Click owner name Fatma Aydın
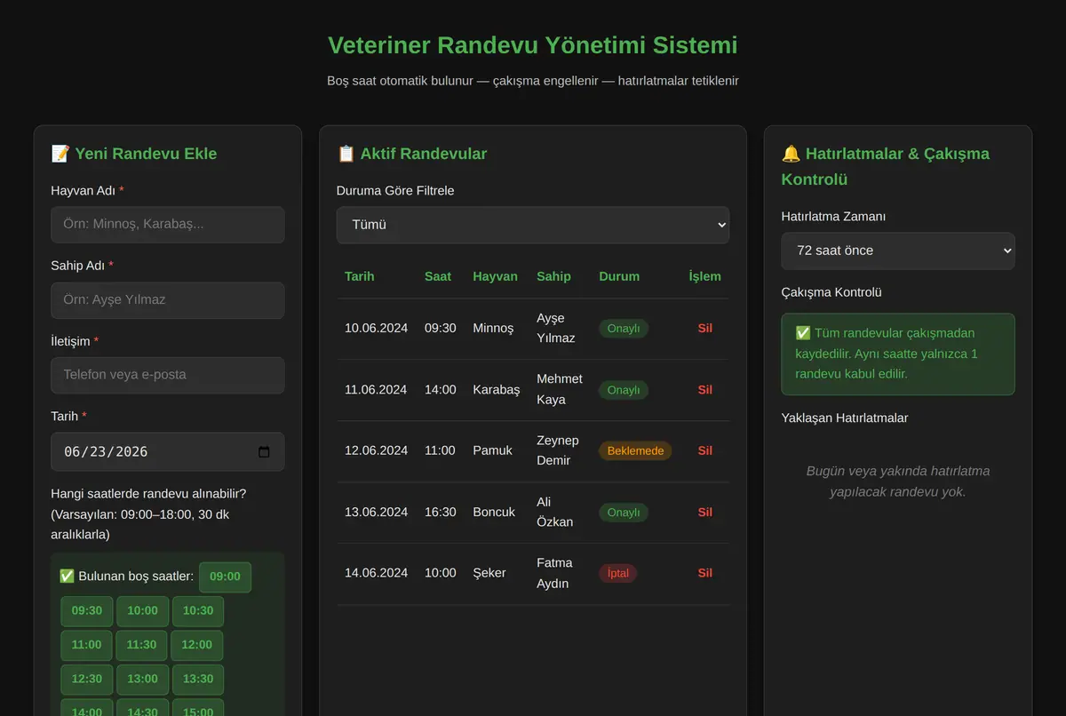Image resolution: width=1066 pixels, height=716 pixels. tap(555, 573)
